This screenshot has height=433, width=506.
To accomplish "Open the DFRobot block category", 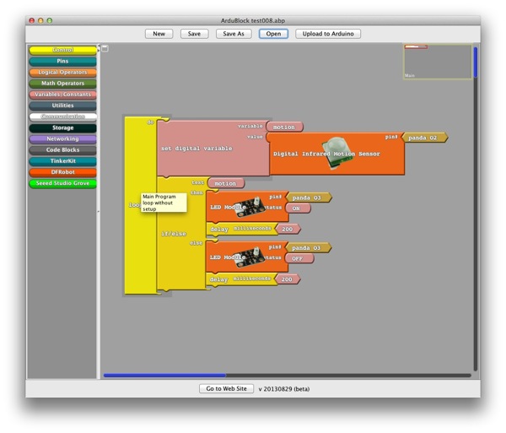I will pyautogui.click(x=62, y=172).
